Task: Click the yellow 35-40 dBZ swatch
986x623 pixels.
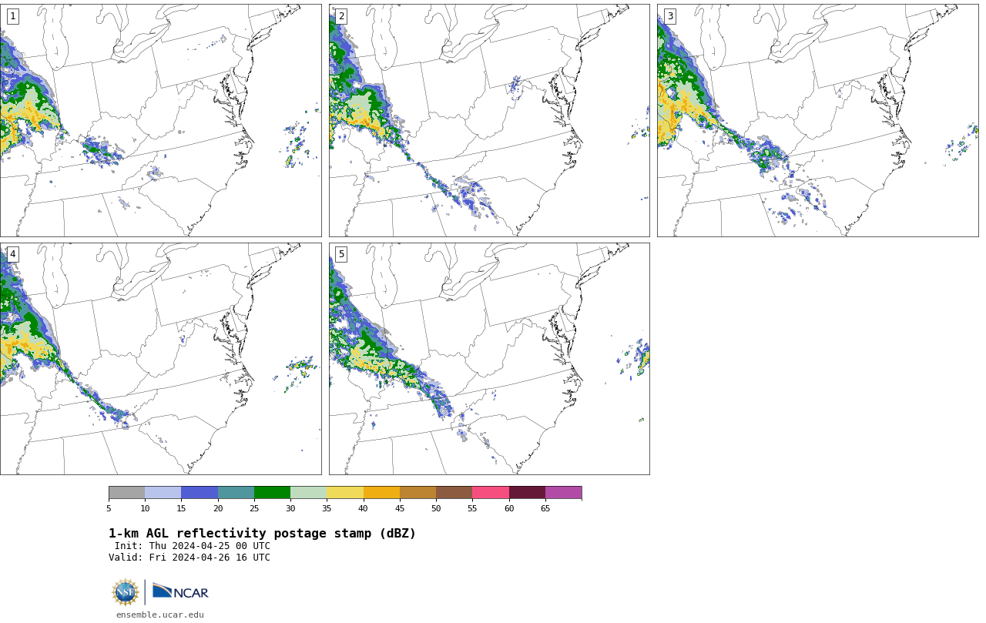Action: pos(345,493)
